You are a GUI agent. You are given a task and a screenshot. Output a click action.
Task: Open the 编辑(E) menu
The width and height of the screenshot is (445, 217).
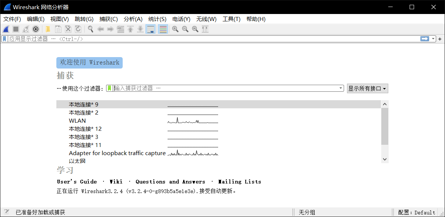click(x=36, y=19)
